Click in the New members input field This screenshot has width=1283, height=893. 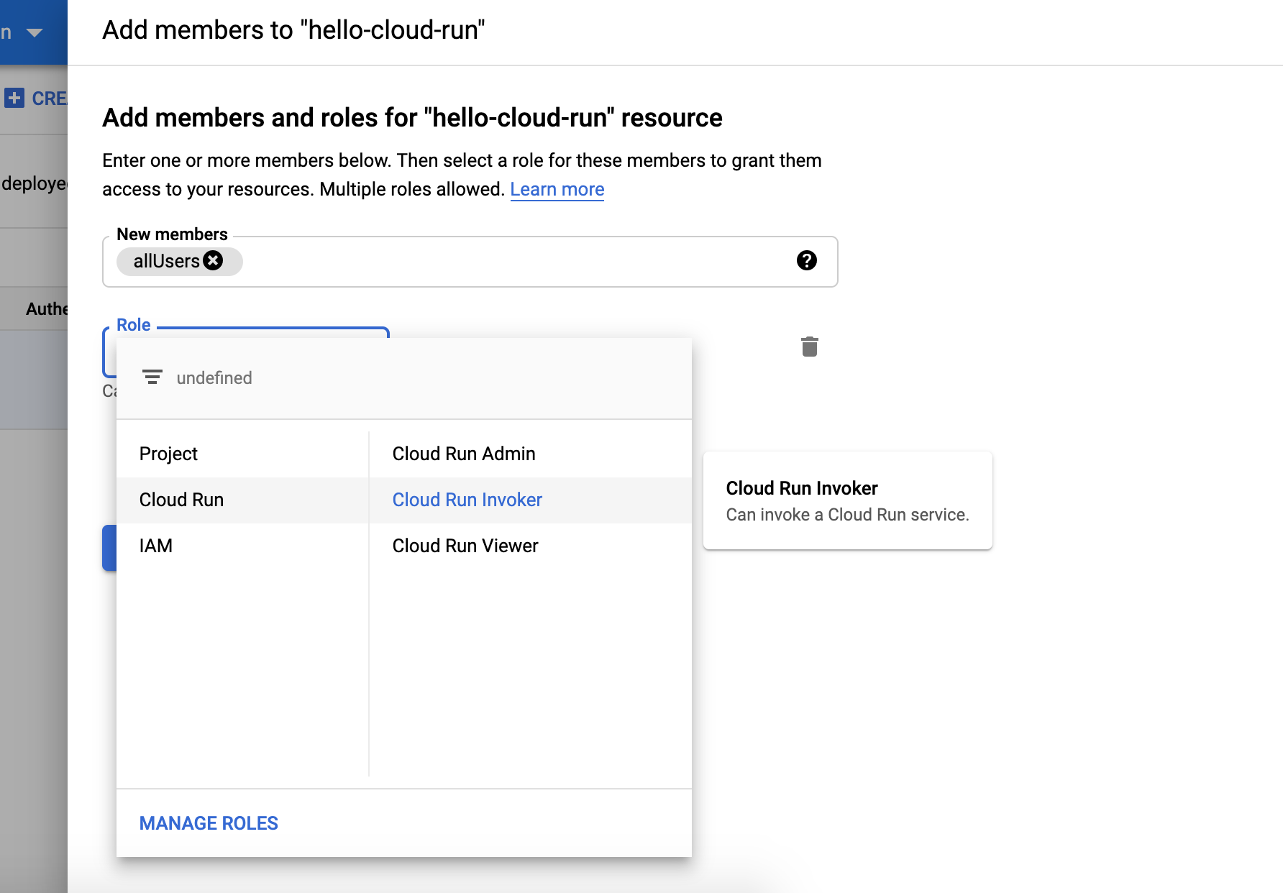pos(470,262)
